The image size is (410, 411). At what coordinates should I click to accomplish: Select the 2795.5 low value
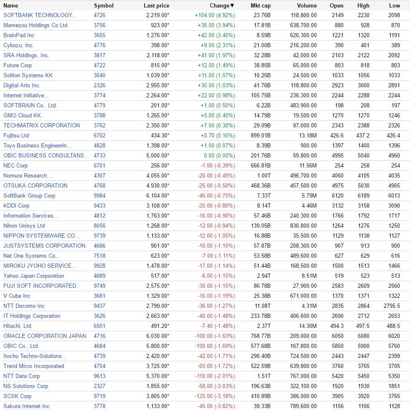pyautogui.click(x=392, y=306)
